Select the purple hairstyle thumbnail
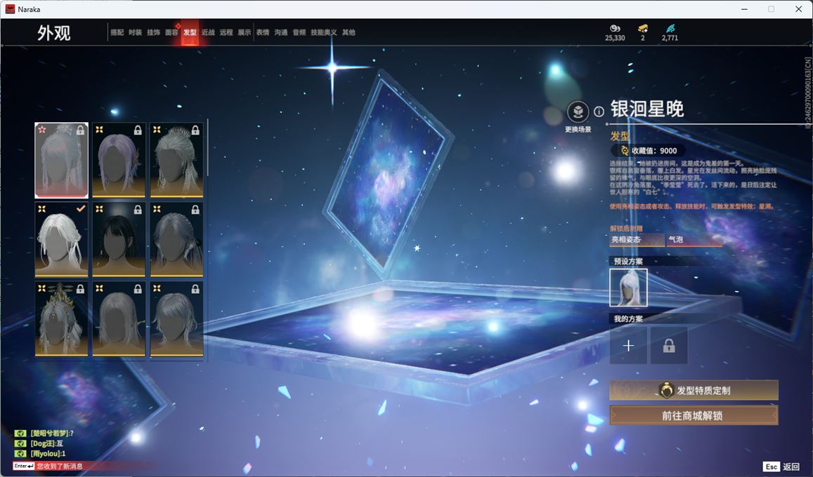 (x=119, y=161)
